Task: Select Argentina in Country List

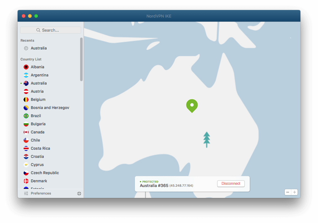Action: pyautogui.click(x=40, y=75)
